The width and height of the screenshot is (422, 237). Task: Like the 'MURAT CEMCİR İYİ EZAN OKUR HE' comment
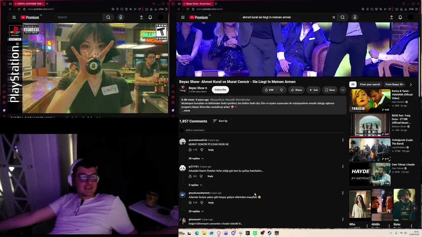(190, 150)
